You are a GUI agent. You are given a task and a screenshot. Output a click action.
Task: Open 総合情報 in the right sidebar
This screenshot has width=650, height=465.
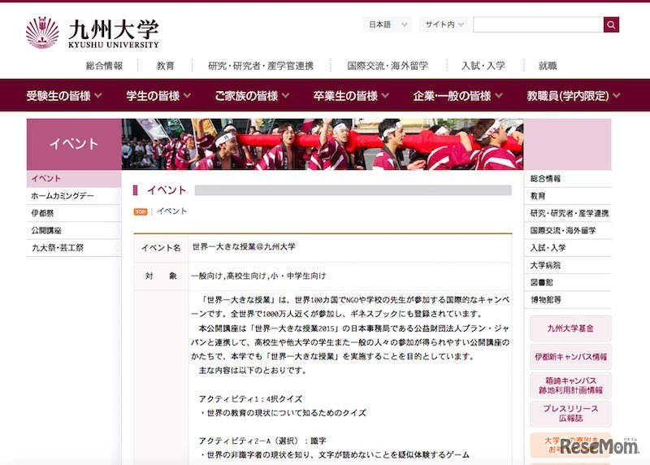click(x=569, y=179)
